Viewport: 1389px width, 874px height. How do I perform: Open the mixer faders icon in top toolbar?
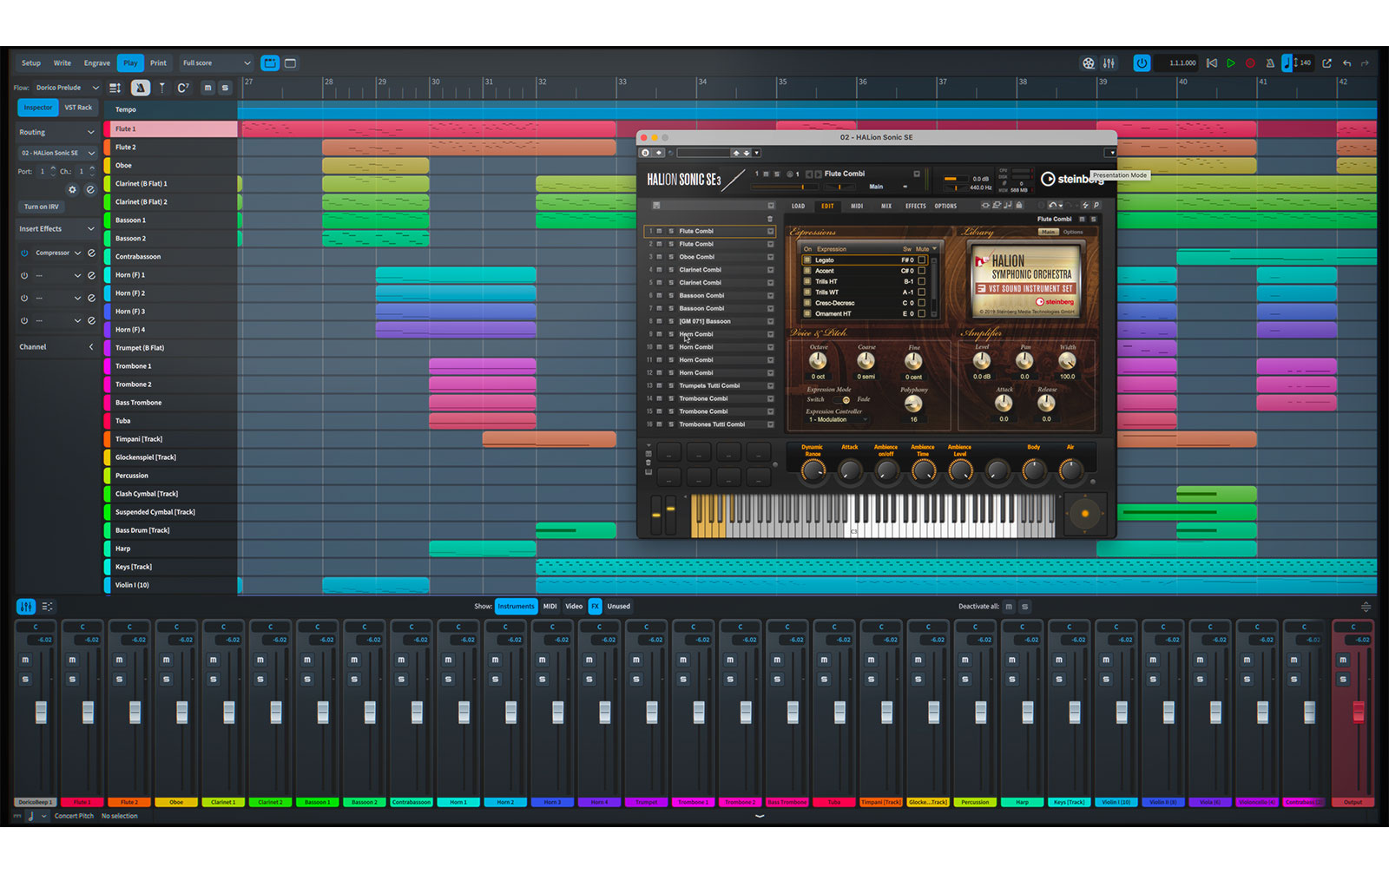pyautogui.click(x=1109, y=63)
